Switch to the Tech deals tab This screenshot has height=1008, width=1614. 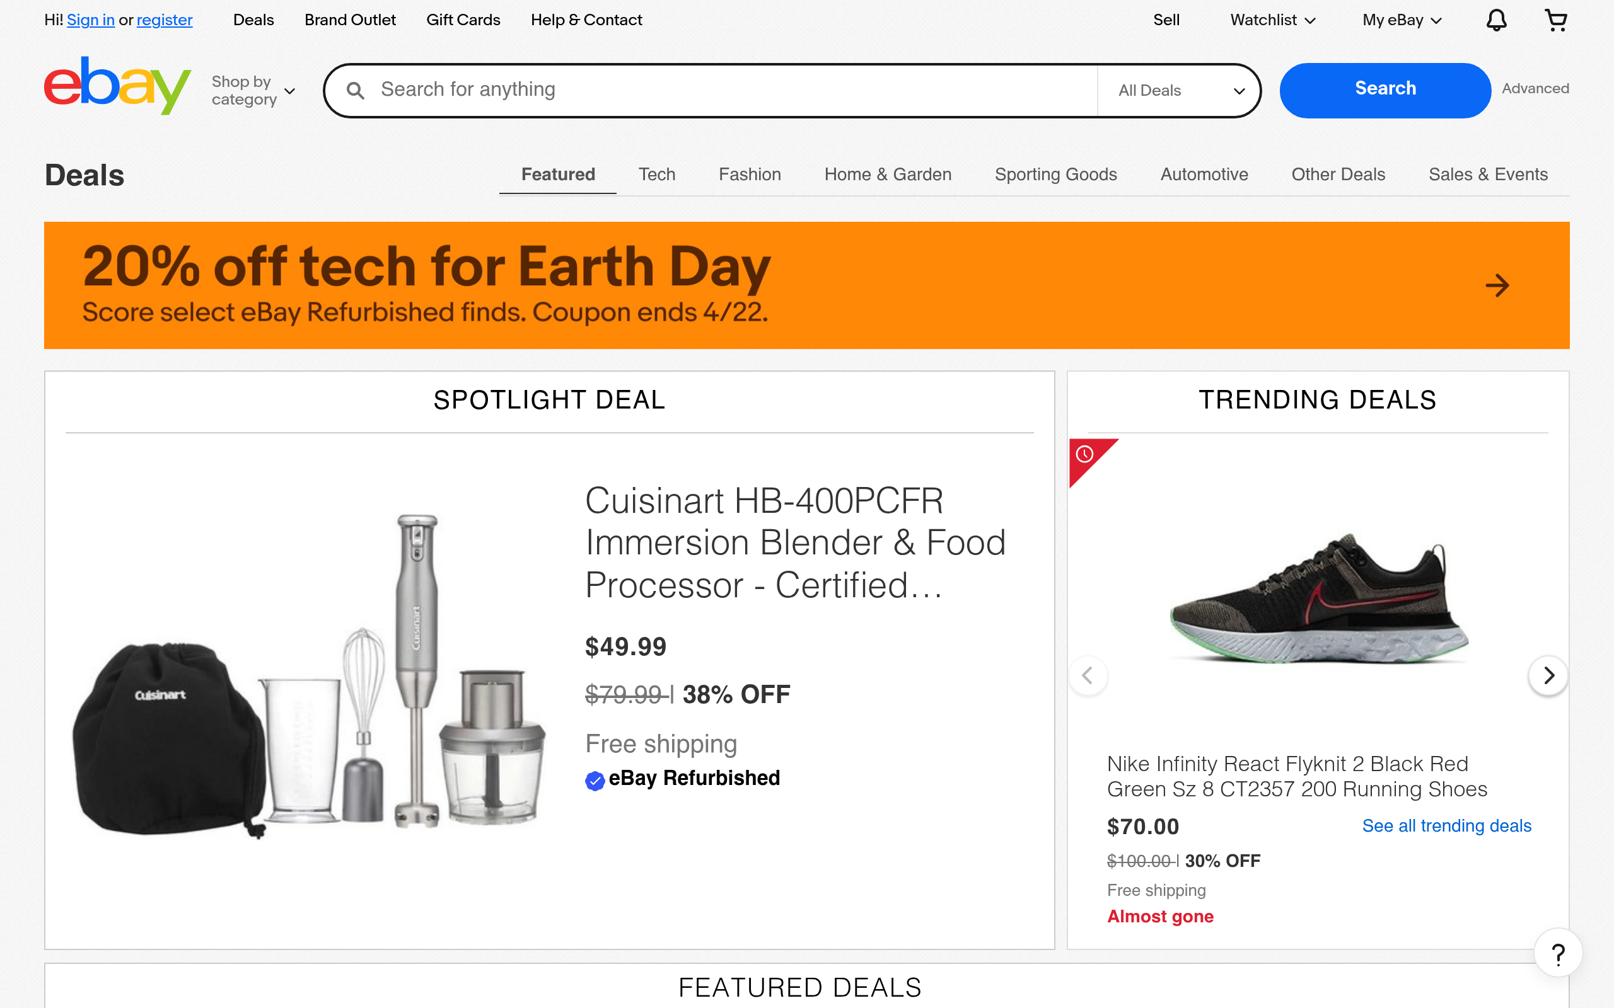[656, 175]
